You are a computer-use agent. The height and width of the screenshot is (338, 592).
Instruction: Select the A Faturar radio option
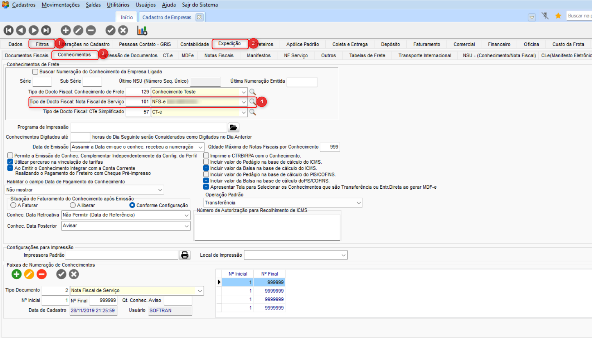click(13, 205)
